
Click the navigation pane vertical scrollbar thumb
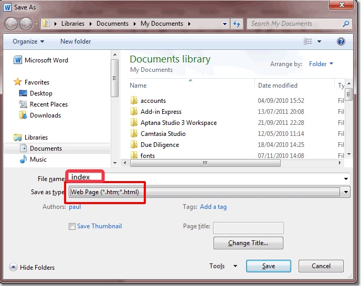115,78
